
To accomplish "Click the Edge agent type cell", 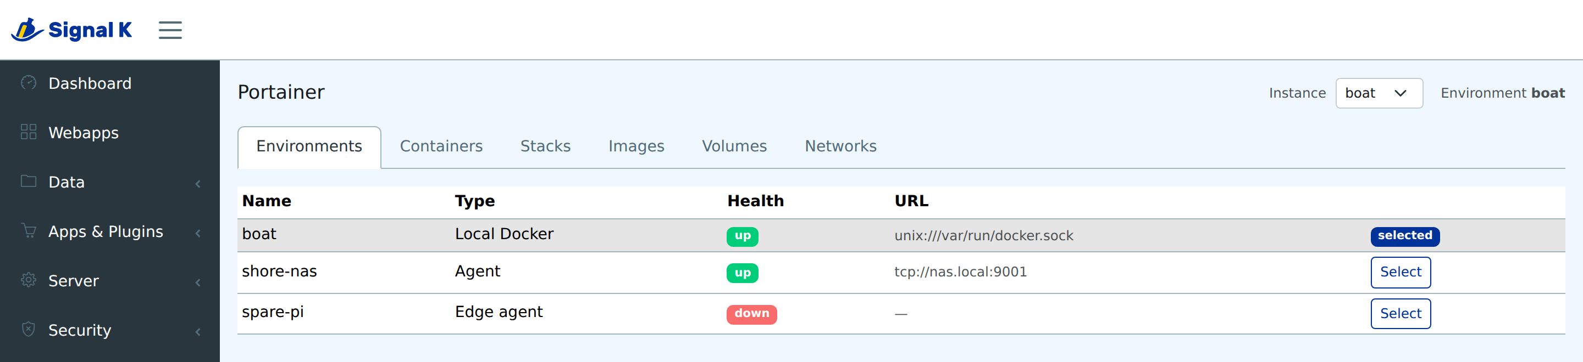I will pos(499,312).
